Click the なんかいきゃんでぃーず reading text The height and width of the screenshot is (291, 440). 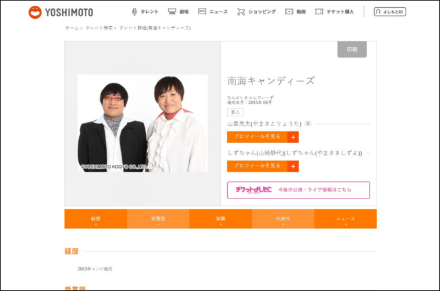pos(250,98)
